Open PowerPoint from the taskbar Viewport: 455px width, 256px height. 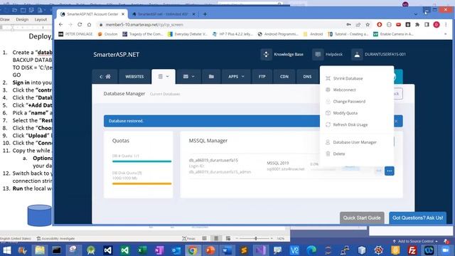[x=210, y=250]
